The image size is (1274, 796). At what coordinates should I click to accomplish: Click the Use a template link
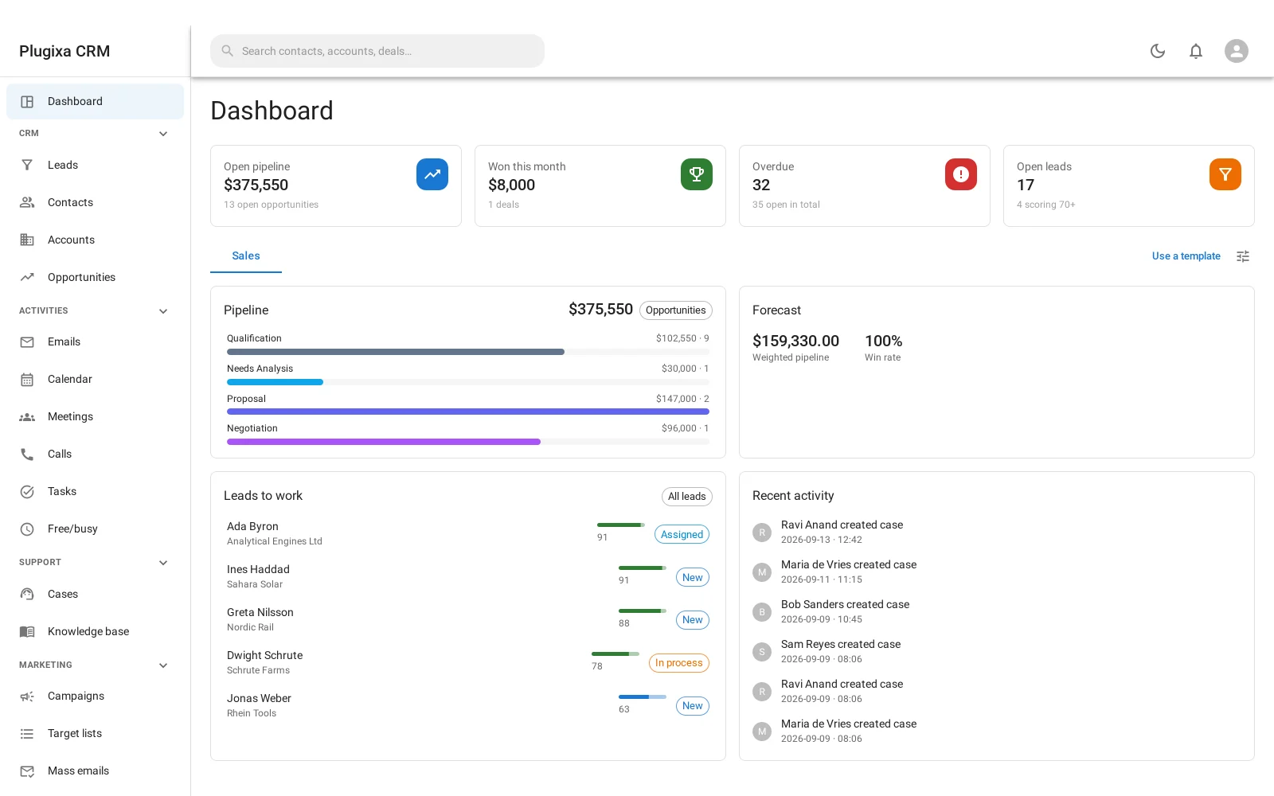pyautogui.click(x=1186, y=256)
